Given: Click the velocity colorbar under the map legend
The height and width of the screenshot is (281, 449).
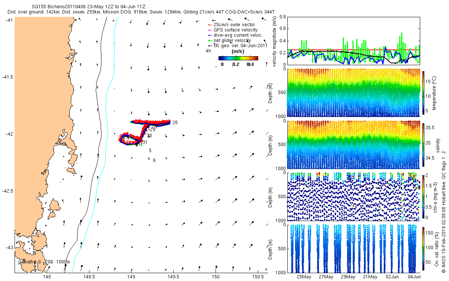Looking at the screenshot, I should point(238,58).
